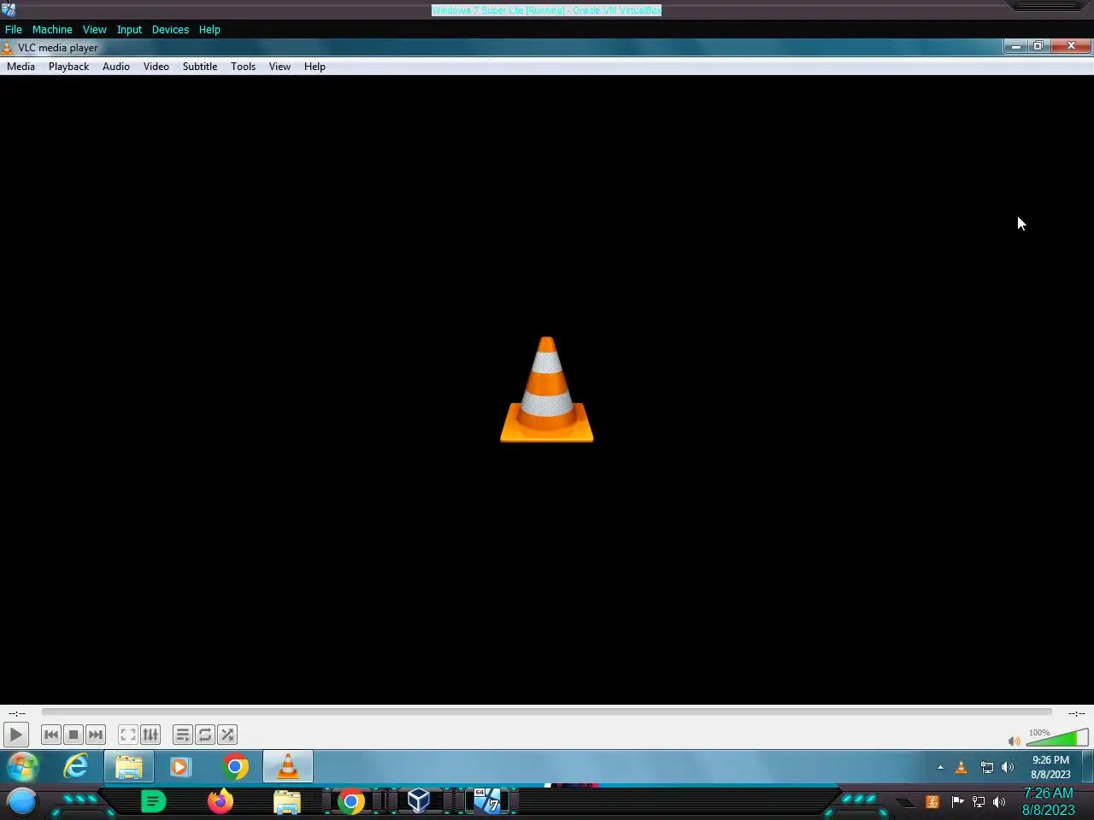Image resolution: width=1094 pixels, height=820 pixels.
Task: Open the Playback menu
Action: [68, 67]
